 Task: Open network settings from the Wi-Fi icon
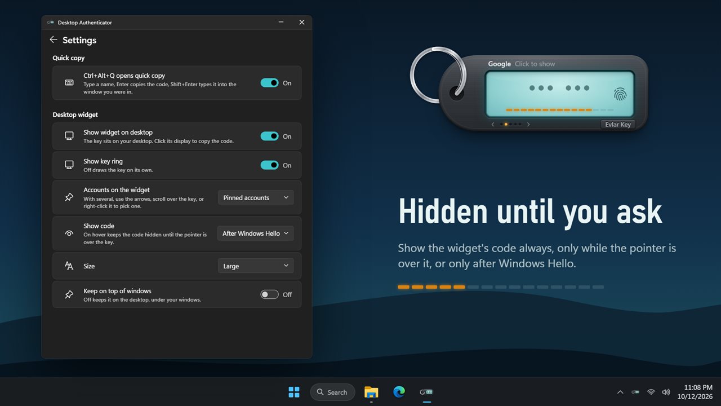(651, 392)
